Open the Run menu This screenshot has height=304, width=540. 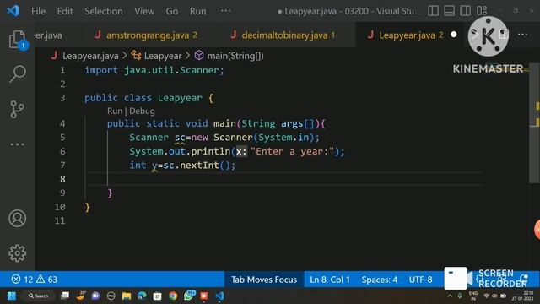[x=197, y=11]
